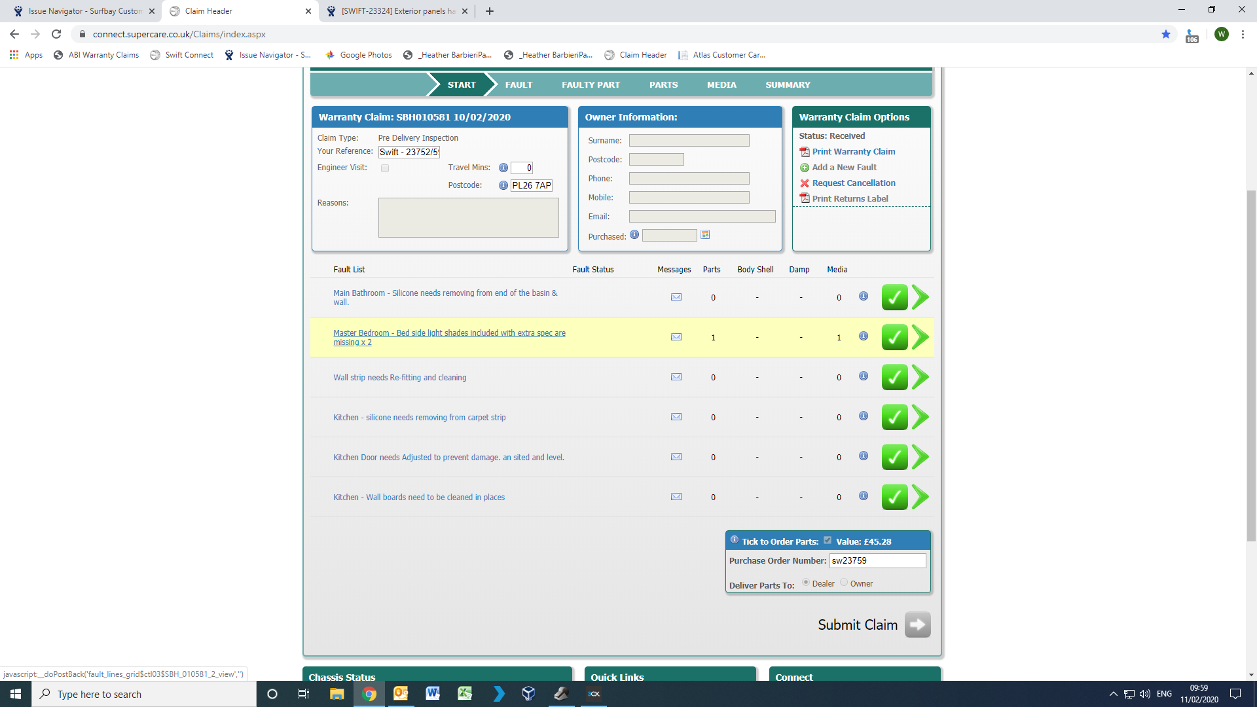Open calendar picker next to Purchased field
Image resolution: width=1257 pixels, height=707 pixels.
pyautogui.click(x=705, y=235)
